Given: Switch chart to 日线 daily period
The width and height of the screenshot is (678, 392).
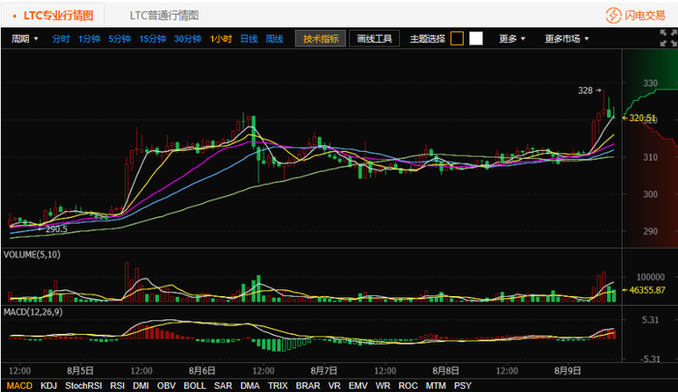Looking at the screenshot, I should pos(249,39).
